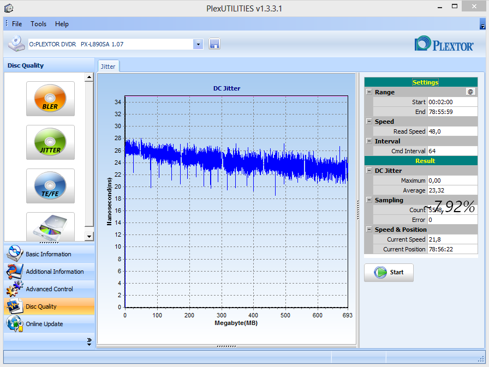Maximize the PlexUTILITIES window
This screenshot has height=367, width=489.
tap(455, 7)
